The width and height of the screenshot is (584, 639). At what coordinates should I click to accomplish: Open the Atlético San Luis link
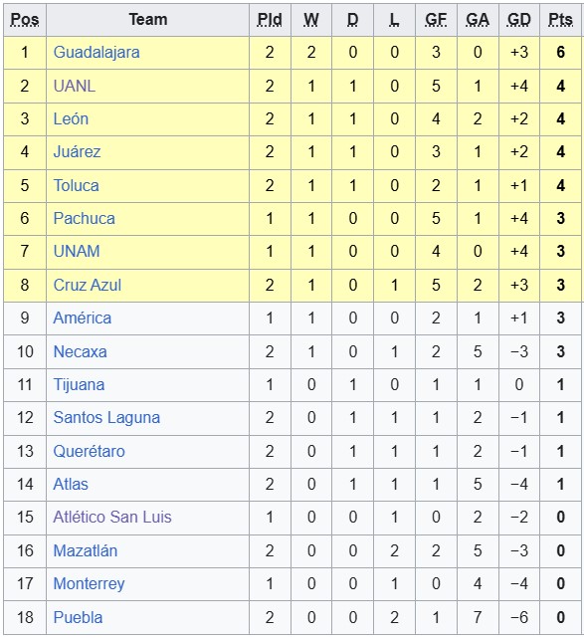[x=112, y=517]
